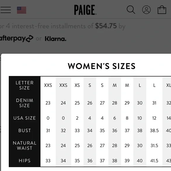Open the shopping bag icon
This screenshot has width=171, height=171.
click(162, 10)
